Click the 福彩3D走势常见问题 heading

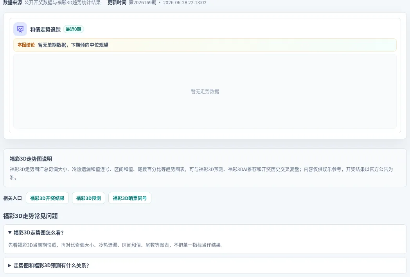pos(31,216)
